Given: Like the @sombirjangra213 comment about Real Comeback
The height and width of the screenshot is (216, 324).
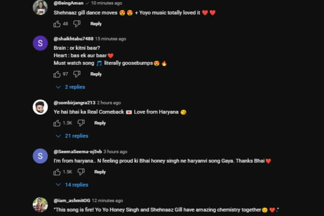Looking at the screenshot, I should [57, 123].
